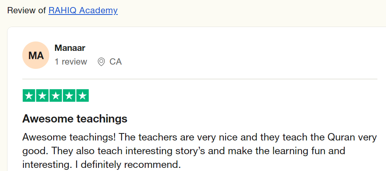Viewport: 386px width, 171px height.
Task: Click the 'Awesome teachings' review heading
Action: point(75,118)
